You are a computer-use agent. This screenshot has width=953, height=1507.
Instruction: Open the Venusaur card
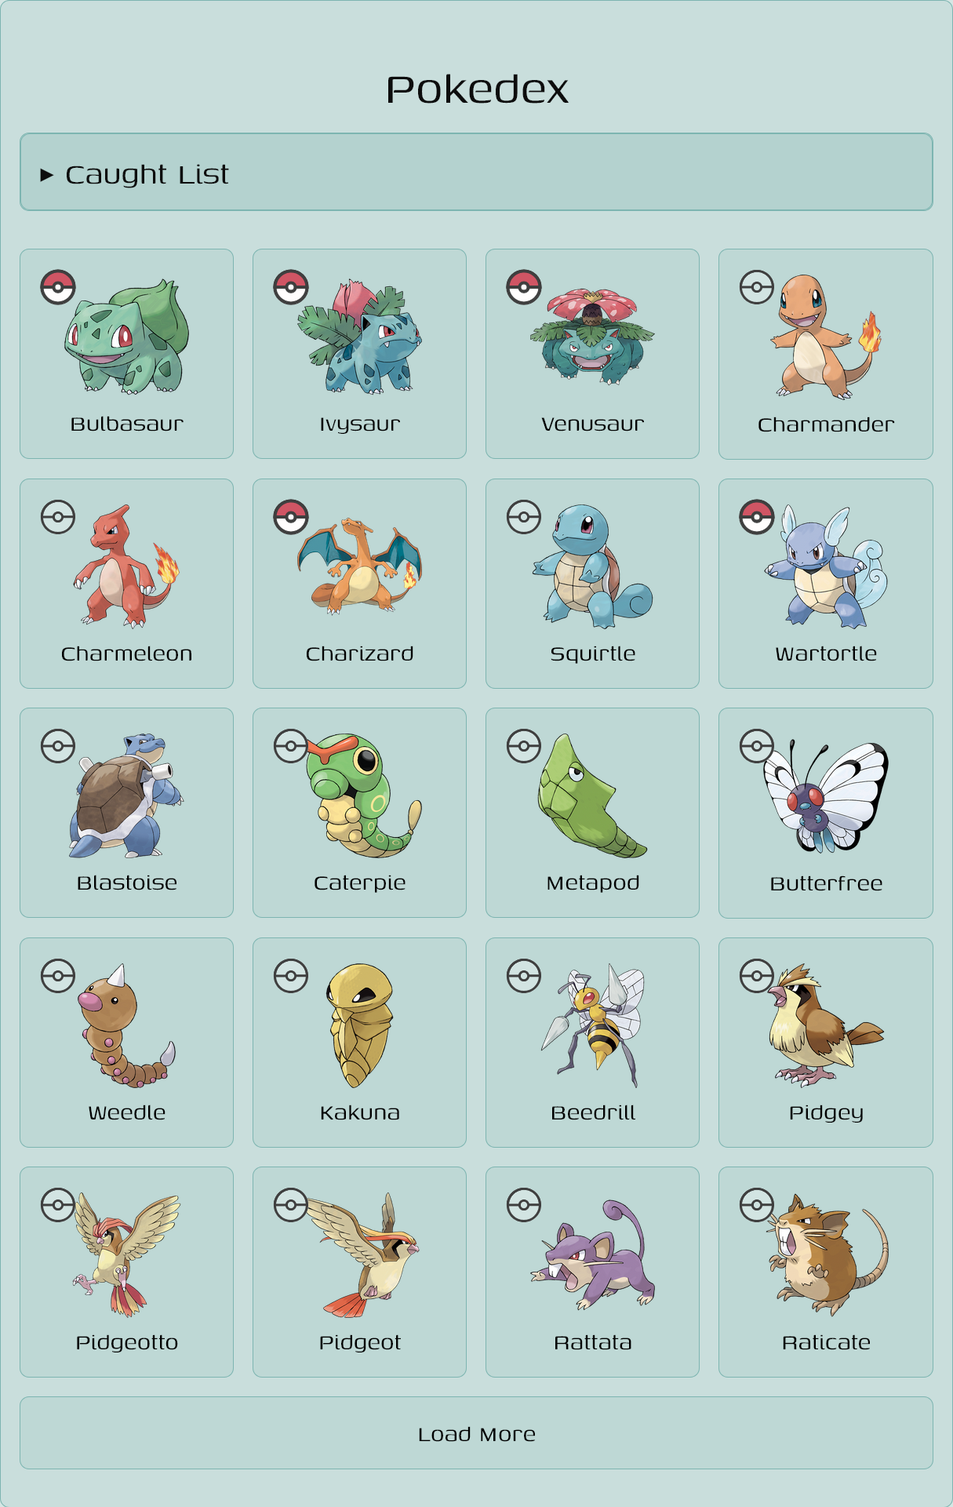(592, 354)
